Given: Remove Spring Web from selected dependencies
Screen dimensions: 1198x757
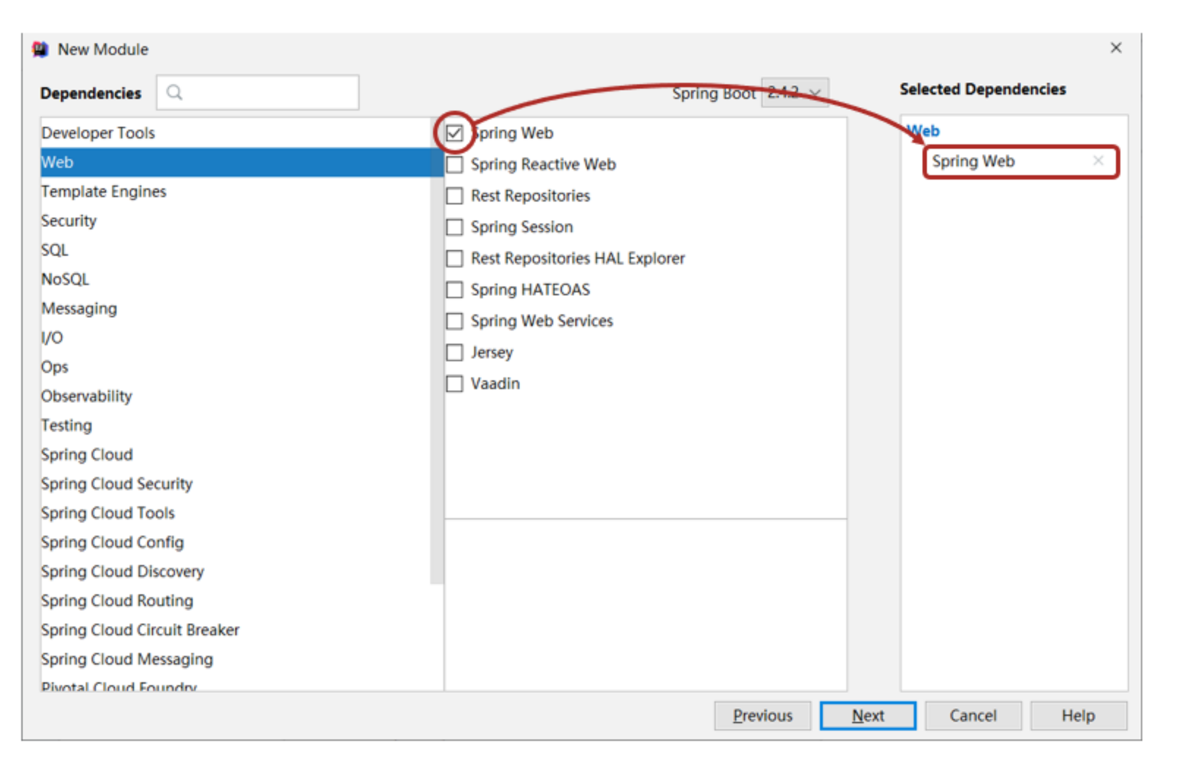Looking at the screenshot, I should pos(1098,160).
